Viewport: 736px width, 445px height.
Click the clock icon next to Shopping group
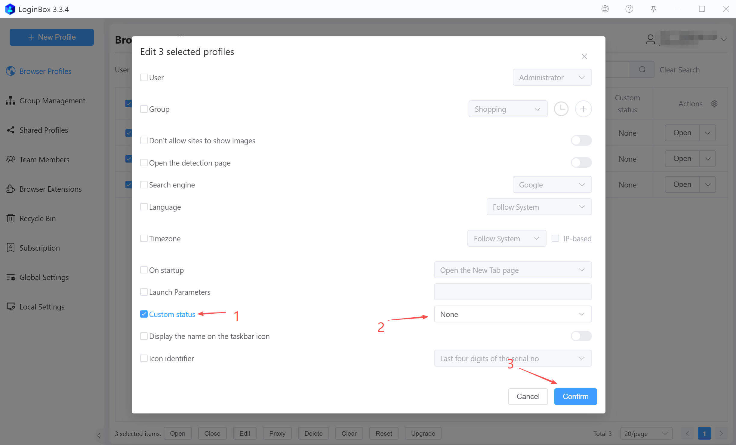click(x=561, y=109)
